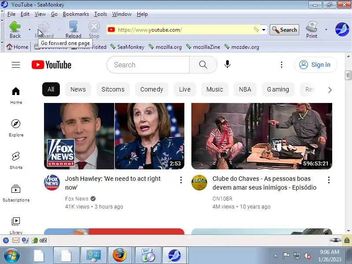Open the File menu
Image resolution: width=352 pixels, height=264 pixels.
(x=11, y=14)
